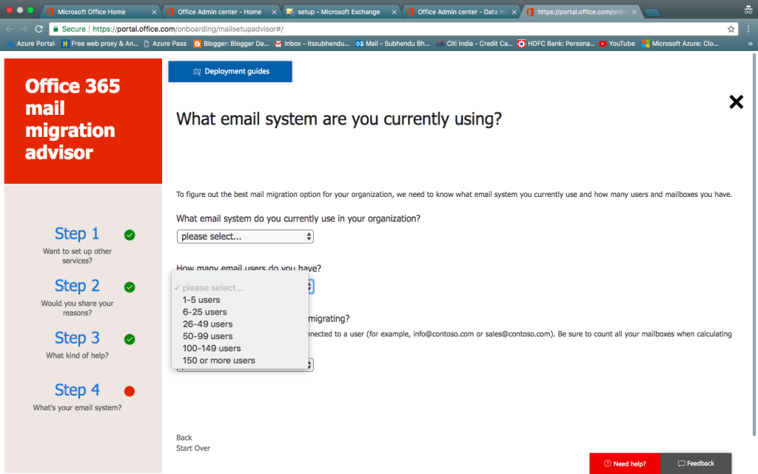Click the green checkmark beside Step 1
This screenshot has height=474, width=758.
130,235
